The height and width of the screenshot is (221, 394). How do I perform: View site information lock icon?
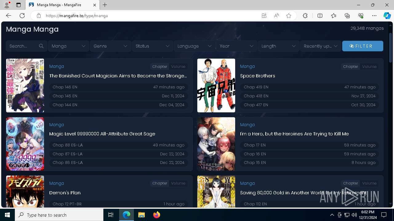pos(38,16)
